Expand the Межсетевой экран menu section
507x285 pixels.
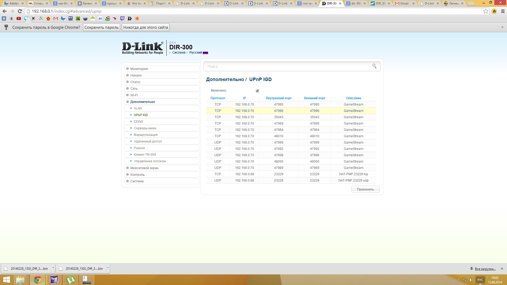[144, 168]
